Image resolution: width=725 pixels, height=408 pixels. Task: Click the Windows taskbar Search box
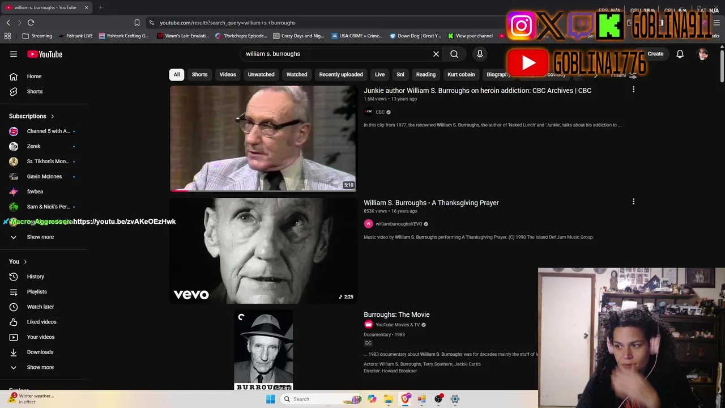pos(321,399)
